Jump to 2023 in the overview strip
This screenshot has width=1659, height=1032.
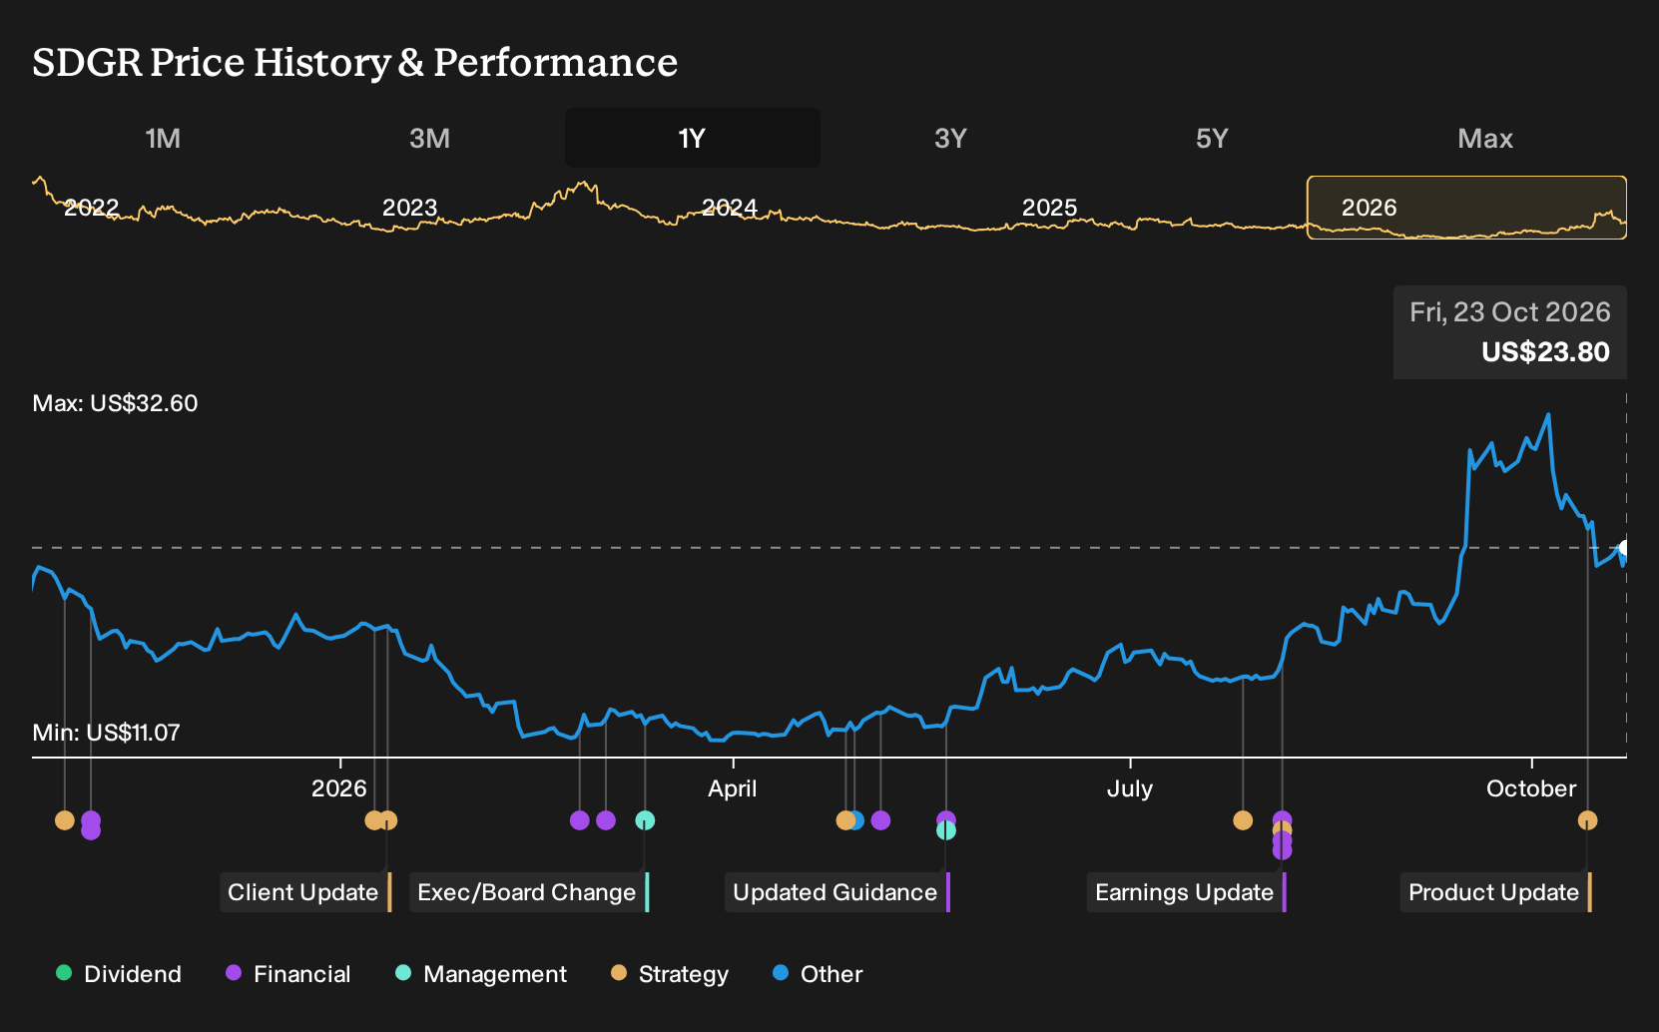(409, 208)
